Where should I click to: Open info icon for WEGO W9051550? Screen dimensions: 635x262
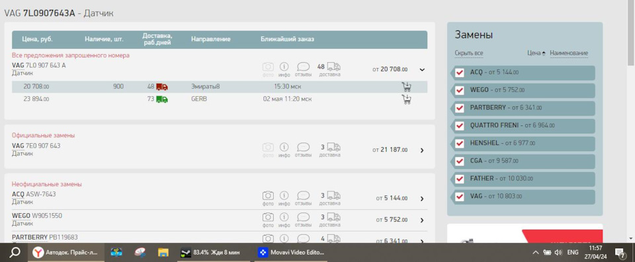click(284, 220)
